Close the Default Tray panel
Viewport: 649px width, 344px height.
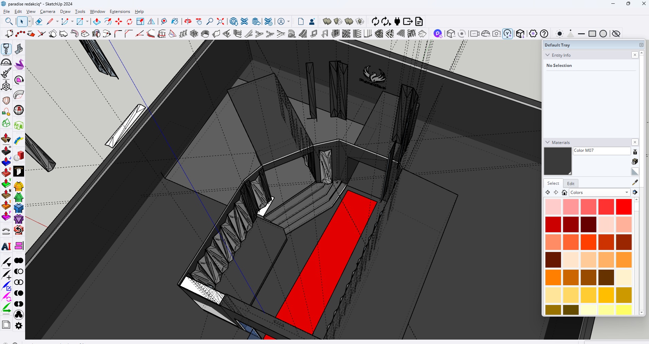coord(641,45)
